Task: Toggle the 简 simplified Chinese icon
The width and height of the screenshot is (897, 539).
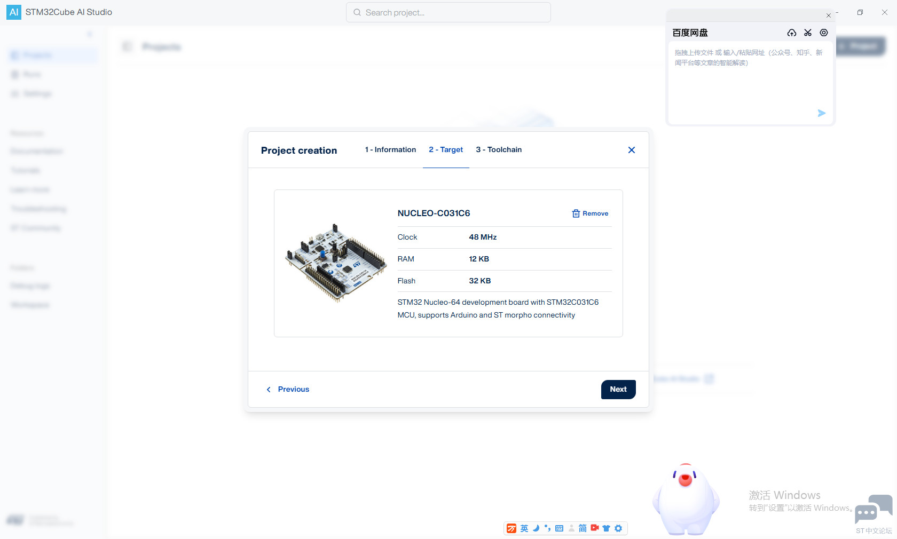Action: [x=583, y=528]
